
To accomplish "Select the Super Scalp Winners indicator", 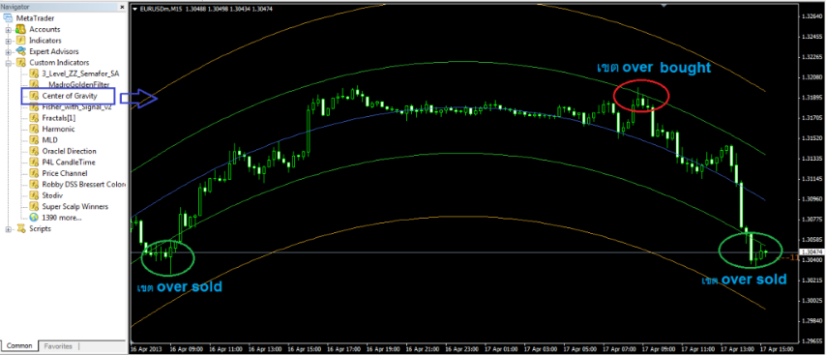I will coord(75,206).
